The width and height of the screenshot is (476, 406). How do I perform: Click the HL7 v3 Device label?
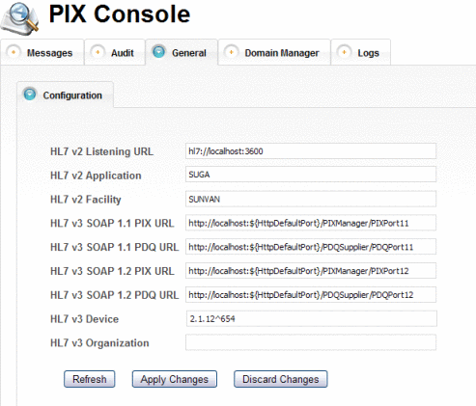coord(84,319)
